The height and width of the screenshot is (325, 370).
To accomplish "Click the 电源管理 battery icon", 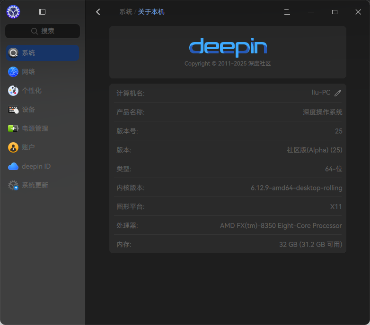I will point(13,128).
